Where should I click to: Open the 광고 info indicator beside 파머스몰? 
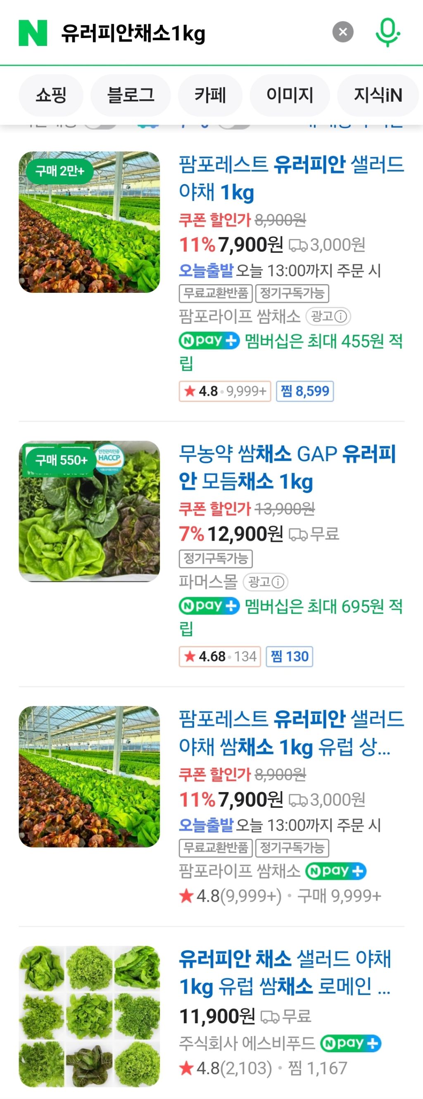pos(266,582)
